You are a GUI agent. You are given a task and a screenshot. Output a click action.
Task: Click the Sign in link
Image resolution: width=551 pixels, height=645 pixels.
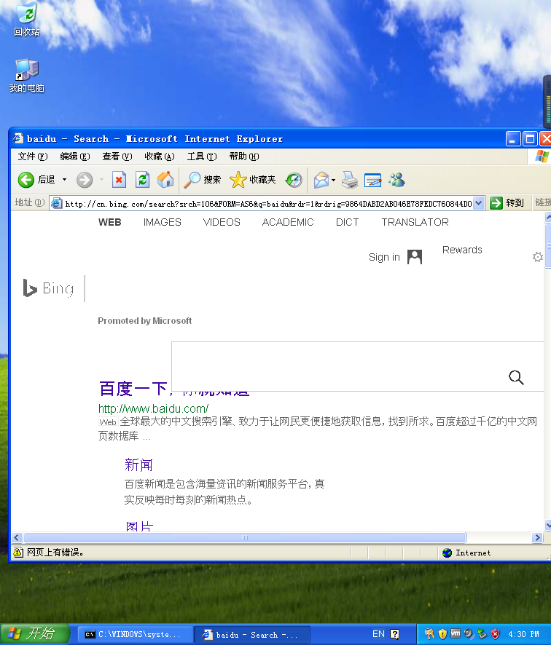coord(384,257)
